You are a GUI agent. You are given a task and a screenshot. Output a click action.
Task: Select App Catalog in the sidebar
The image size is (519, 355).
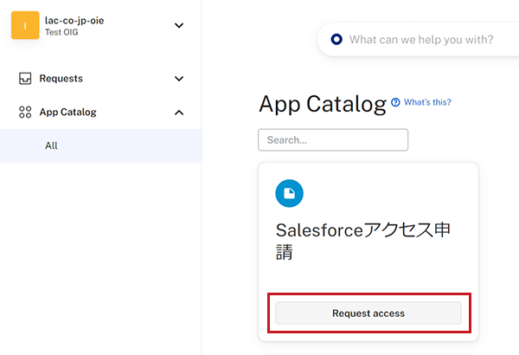[x=67, y=112]
